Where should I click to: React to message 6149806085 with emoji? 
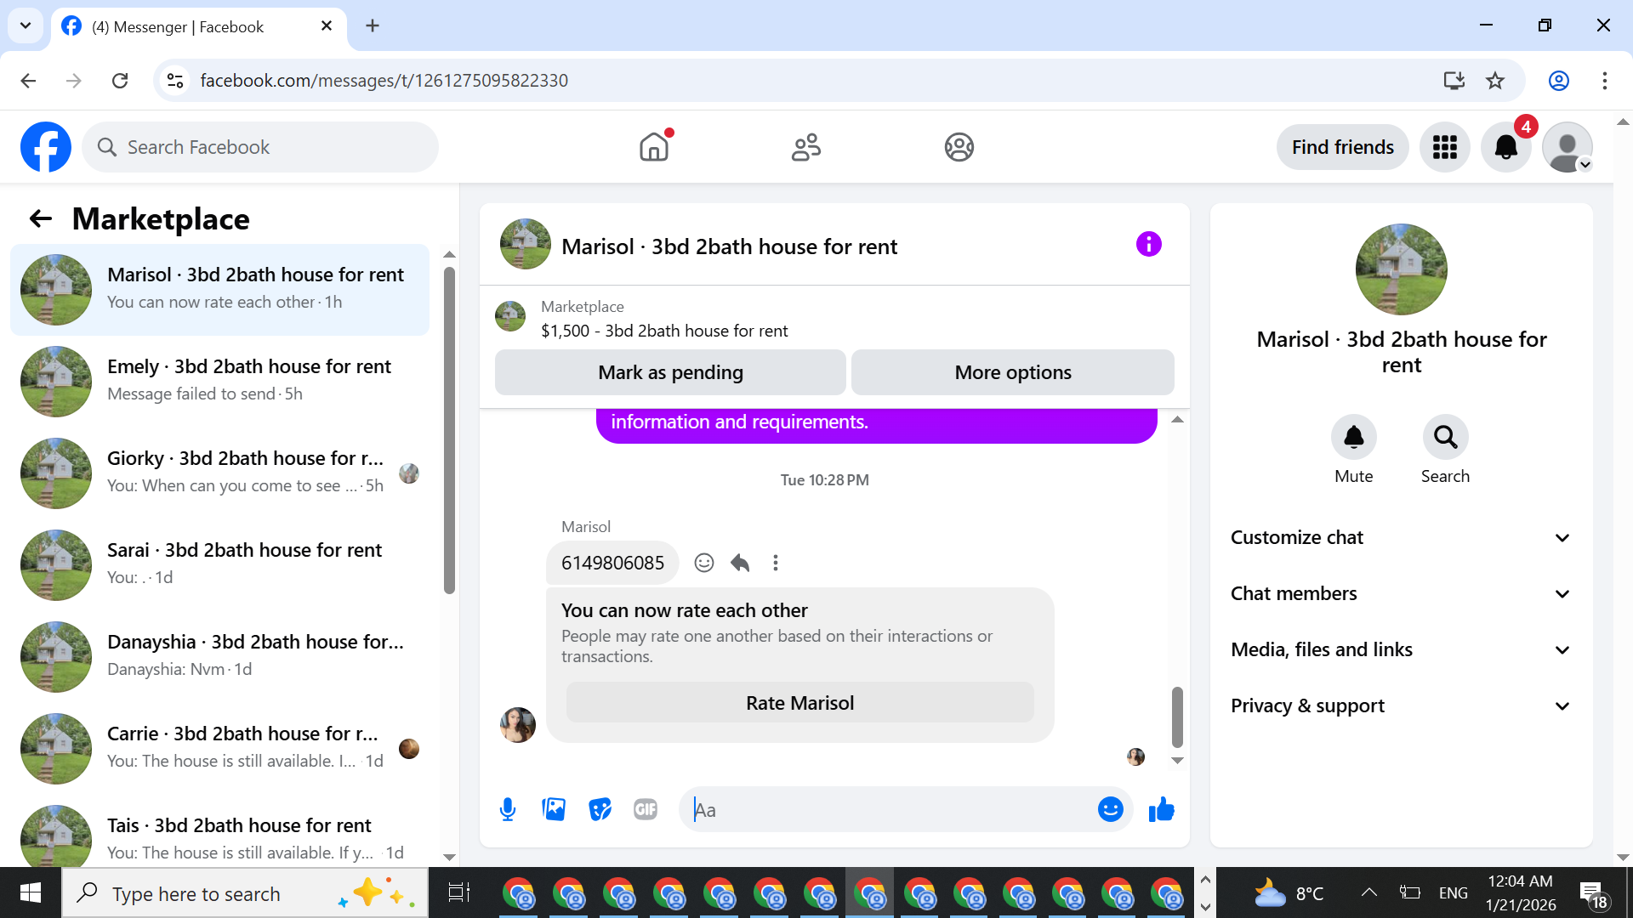tap(704, 563)
